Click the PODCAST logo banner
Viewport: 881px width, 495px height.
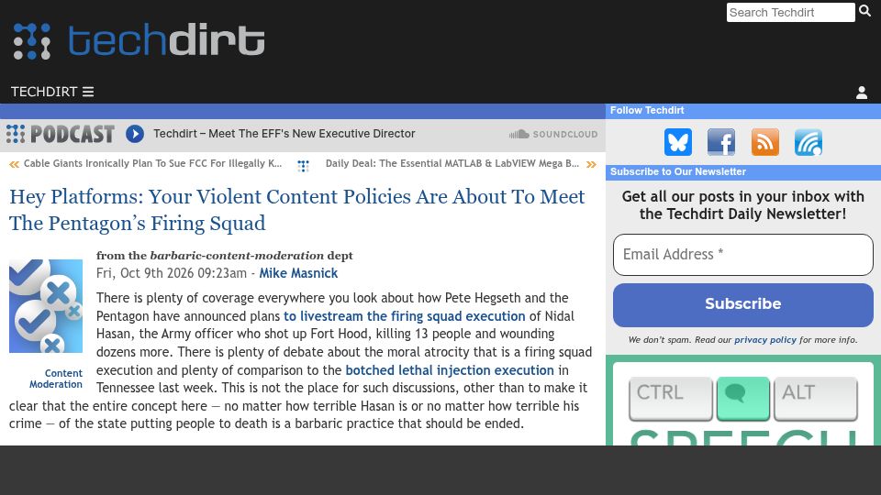coord(61,134)
